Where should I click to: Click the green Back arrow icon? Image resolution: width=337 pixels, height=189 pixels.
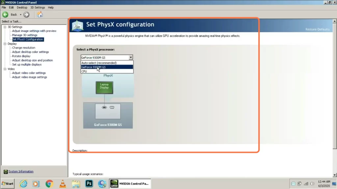pyautogui.click(x=5, y=14)
